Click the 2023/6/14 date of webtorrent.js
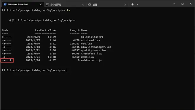195x110 pixels. pyautogui.click(x=33, y=60)
